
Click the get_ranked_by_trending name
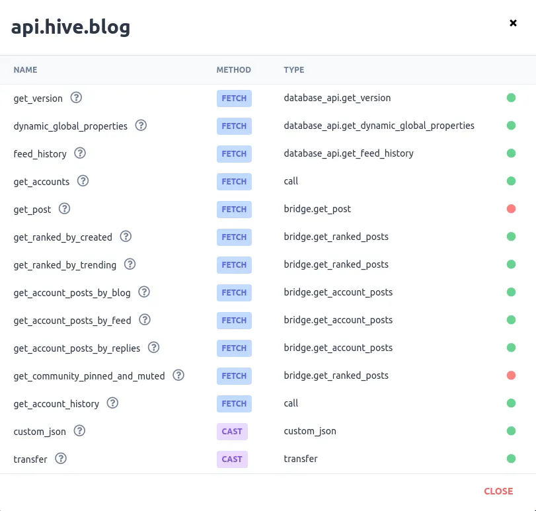65,265
